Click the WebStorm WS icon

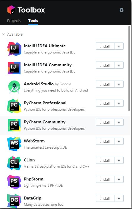[14, 144]
